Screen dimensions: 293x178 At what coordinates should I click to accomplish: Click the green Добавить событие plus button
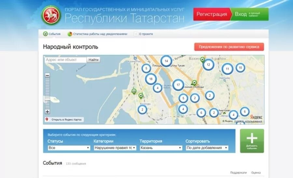coord(252,141)
